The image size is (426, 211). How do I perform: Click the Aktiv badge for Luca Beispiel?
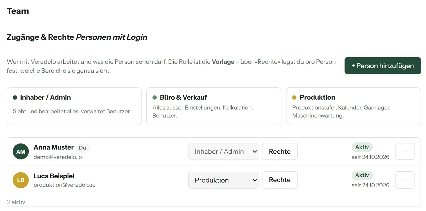click(362, 175)
